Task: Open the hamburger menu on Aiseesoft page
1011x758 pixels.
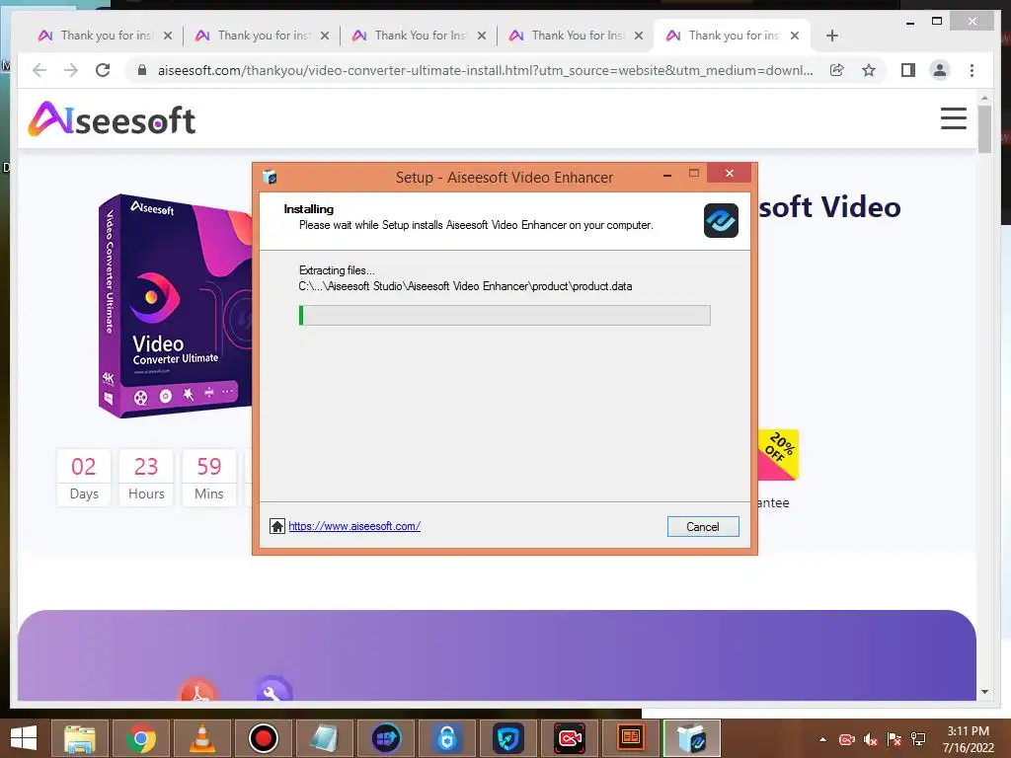Action: (953, 118)
